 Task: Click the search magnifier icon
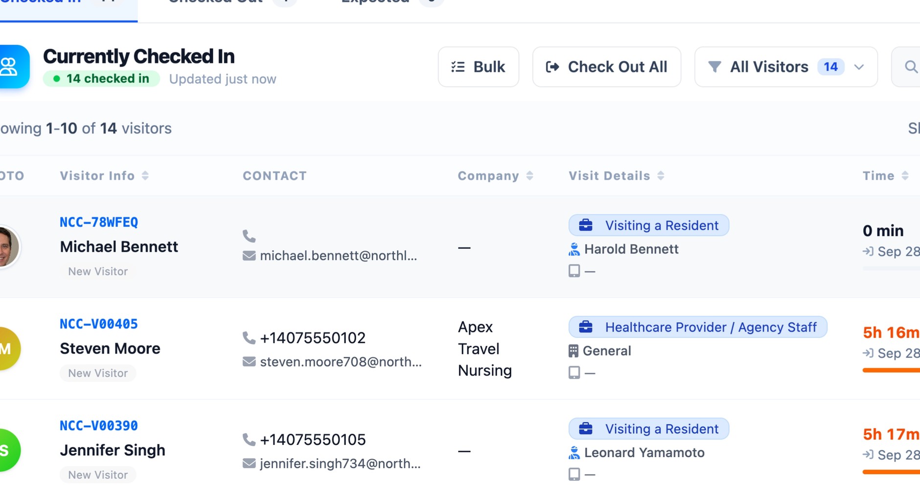[x=910, y=67]
